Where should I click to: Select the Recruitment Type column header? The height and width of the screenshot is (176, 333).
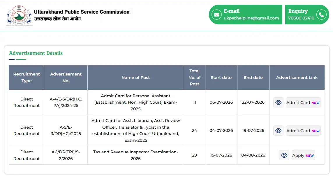(27, 78)
